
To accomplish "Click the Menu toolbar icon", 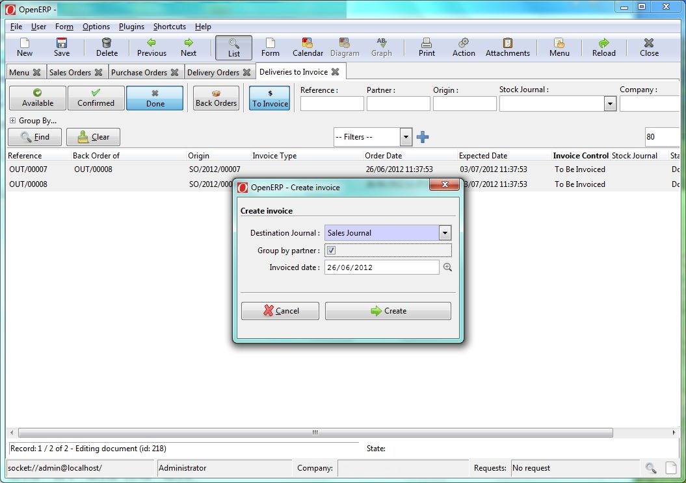I will 559,47.
